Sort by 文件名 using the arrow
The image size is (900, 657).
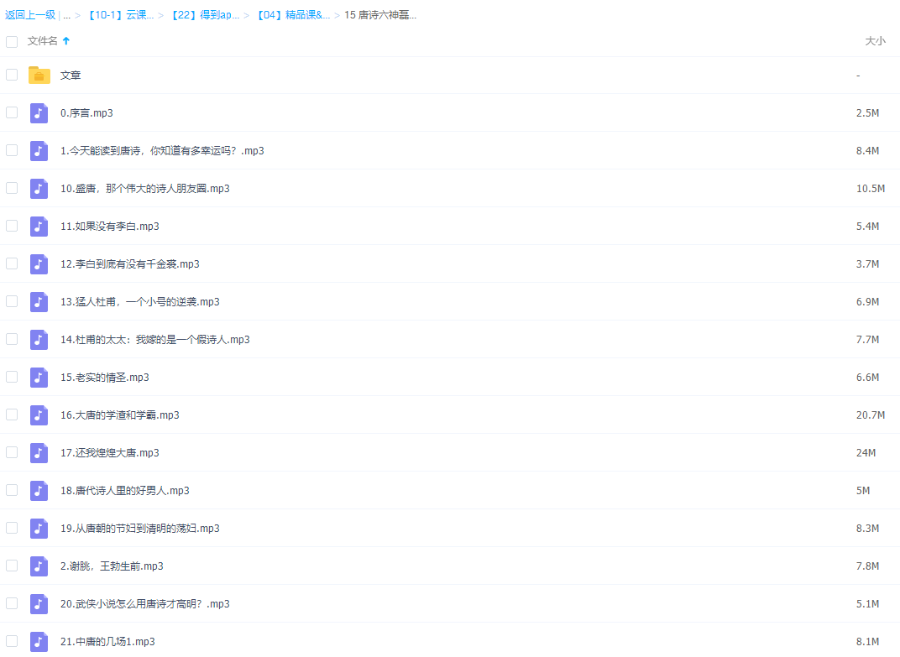pyautogui.click(x=66, y=41)
